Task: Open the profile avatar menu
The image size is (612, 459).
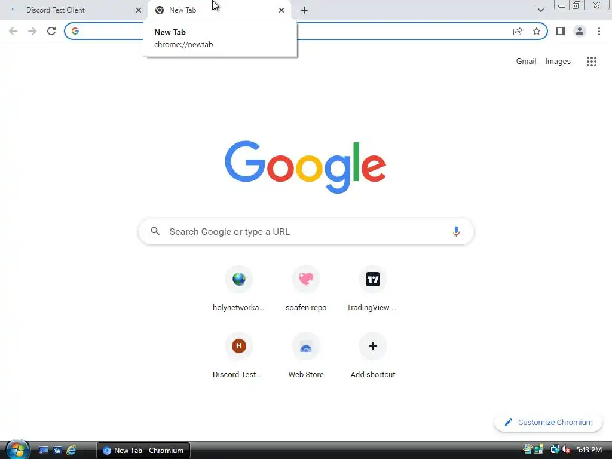Action: [x=580, y=31]
